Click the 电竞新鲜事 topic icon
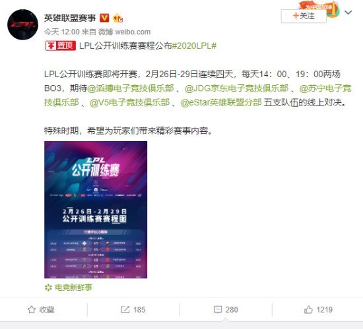The height and width of the screenshot is (329, 363). click(x=48, y=287)
